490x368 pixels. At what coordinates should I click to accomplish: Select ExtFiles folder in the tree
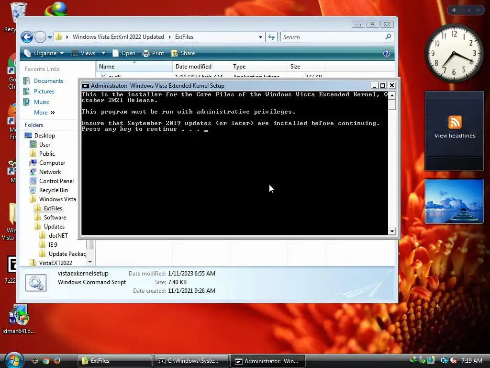[x=53, y=208]
